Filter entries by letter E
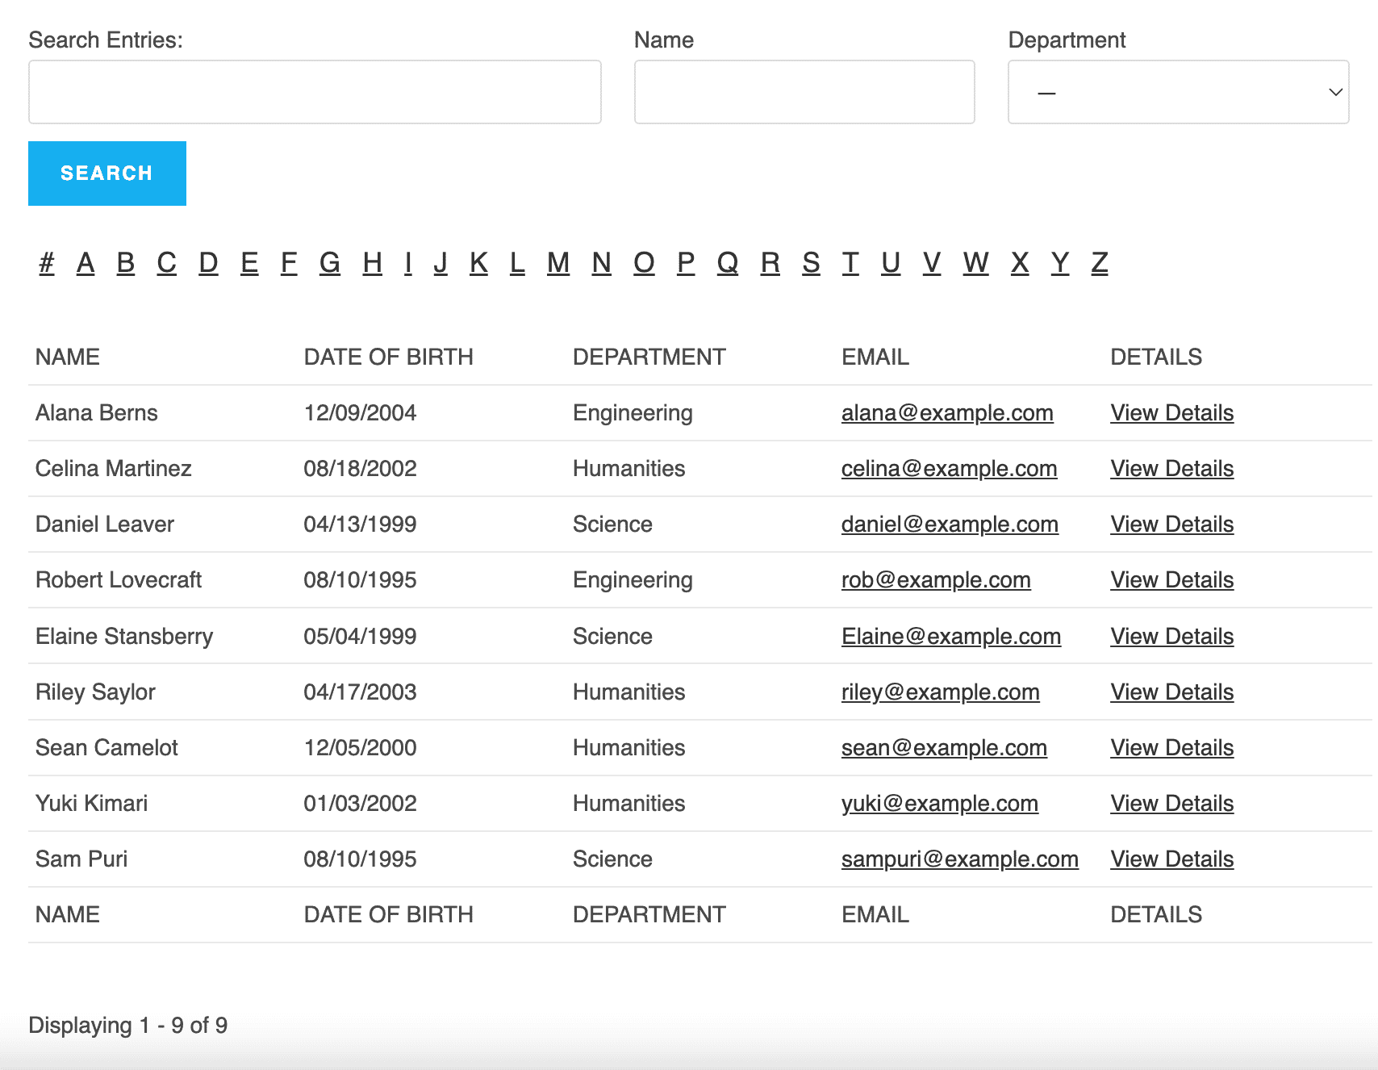The height and width of the screenshot is (1070, 1378). (249, 263)
